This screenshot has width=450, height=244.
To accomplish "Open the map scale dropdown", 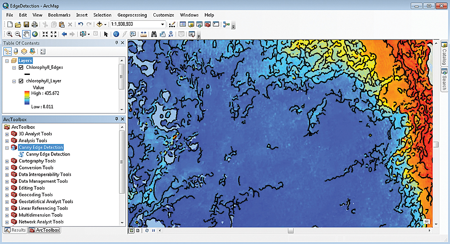I will 163,25.
